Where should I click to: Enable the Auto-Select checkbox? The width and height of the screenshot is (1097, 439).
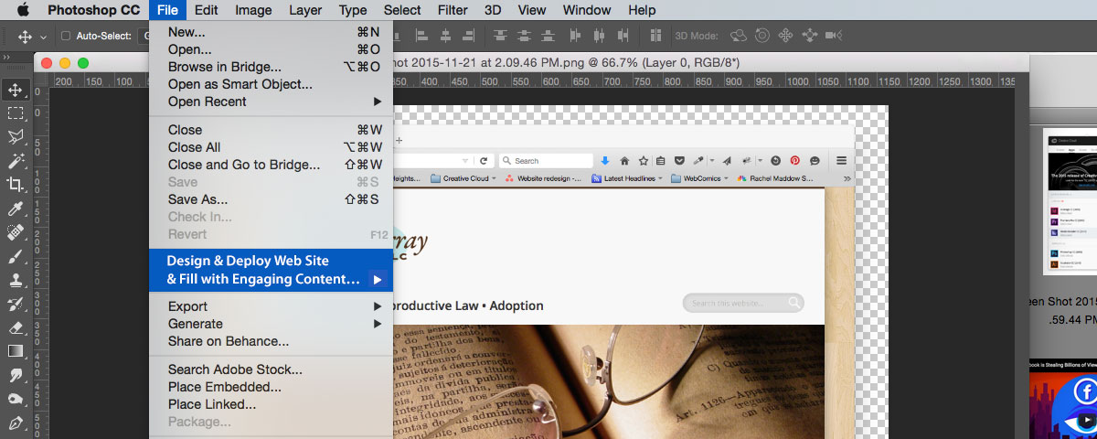pyautogui.click(x=66, y=36)
